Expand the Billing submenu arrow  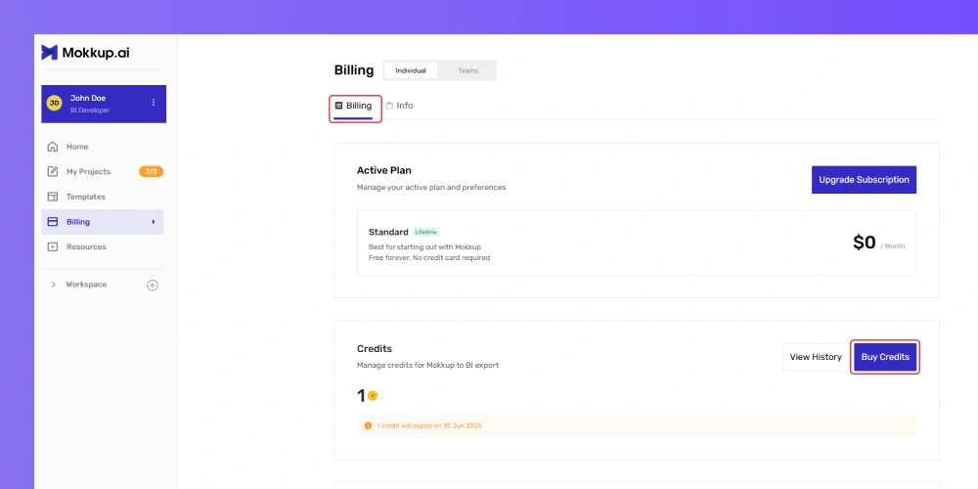pos(154,221)
